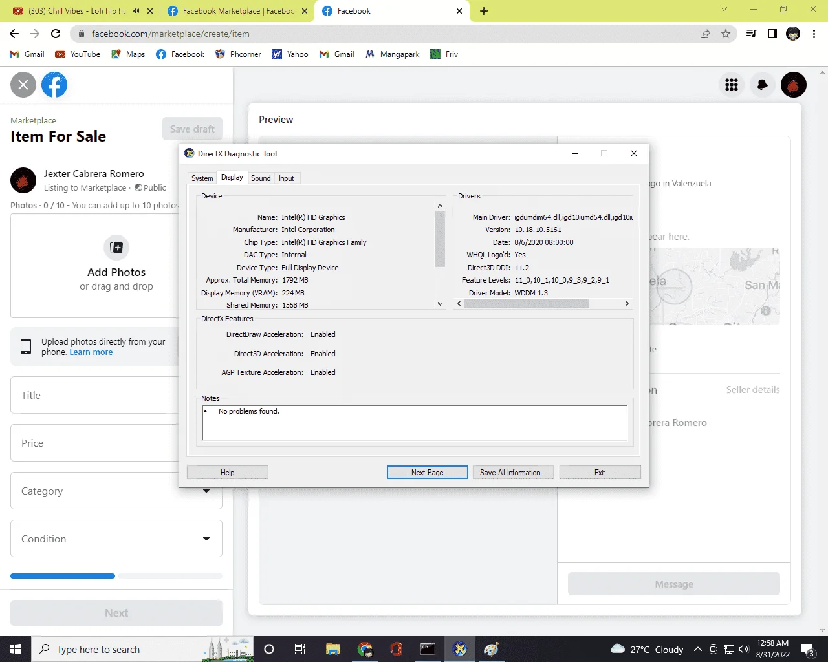
Task: Click the Next Page button
Action: pos(427,473)
